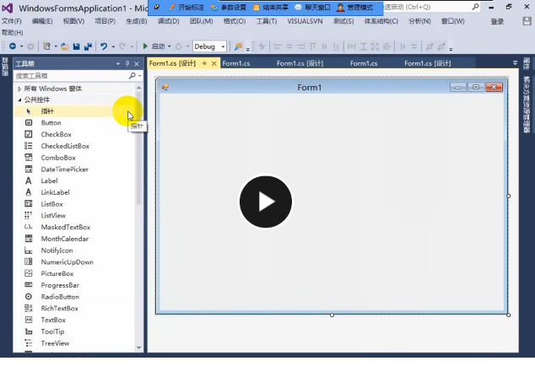The height and width of the screenshot is (377, 535).
Task: Toggle the toolbox auto-hide pin
Action: (127, 63)
